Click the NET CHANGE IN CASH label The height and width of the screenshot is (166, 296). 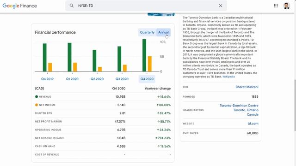[x=49, y=138]
